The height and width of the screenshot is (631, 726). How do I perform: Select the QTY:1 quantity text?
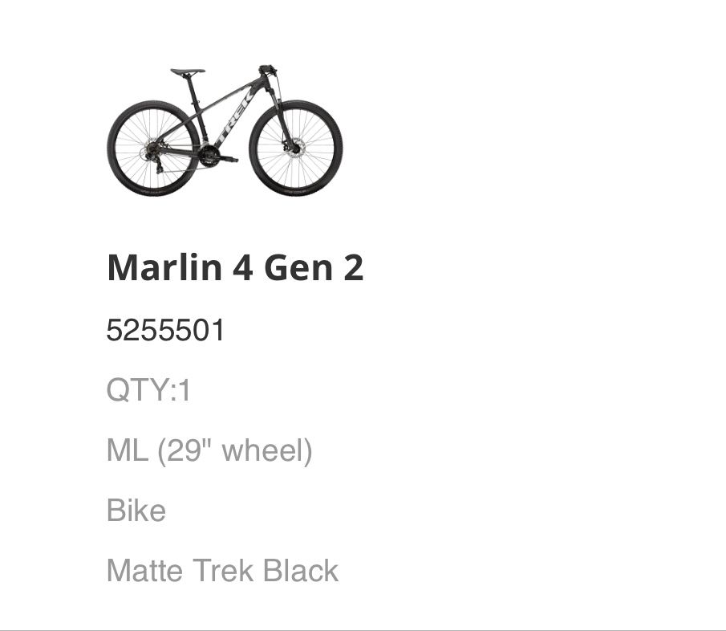click(148, 391)
